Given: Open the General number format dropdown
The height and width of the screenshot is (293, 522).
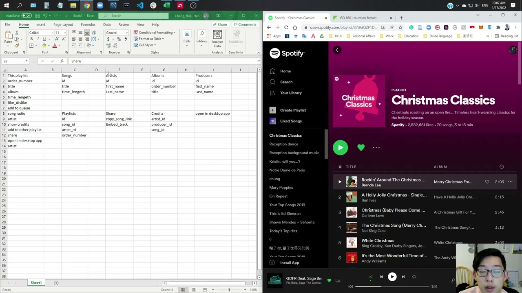Looking at the screenshot, I should pyautogui.click(x=126, y=33).
